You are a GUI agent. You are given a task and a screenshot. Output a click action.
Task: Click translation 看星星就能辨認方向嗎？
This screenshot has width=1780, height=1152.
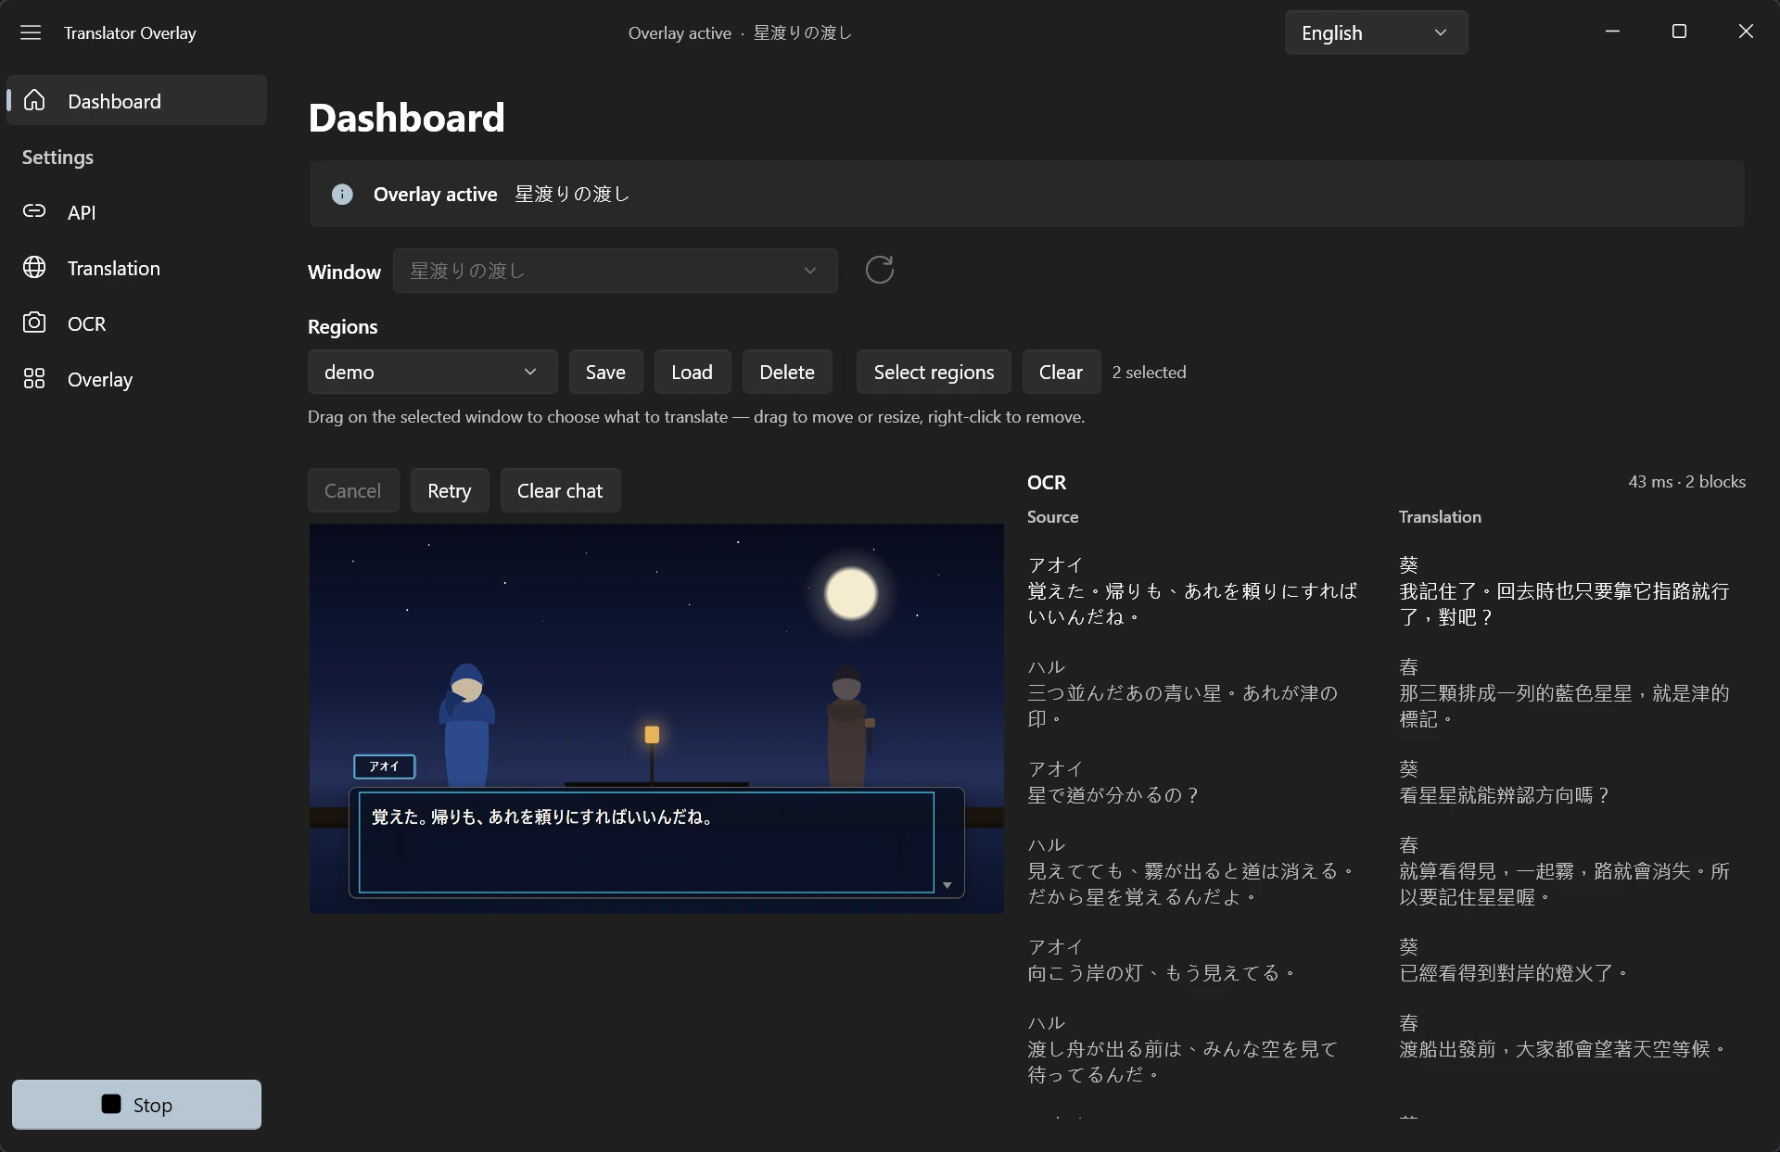1505,795
